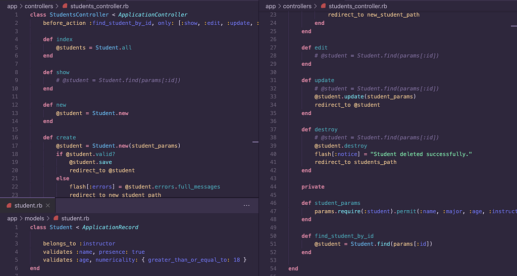Click 'flash[:errors]' assignment line
Image resolution: width=517 pixels, height=276 pixels.
pos(145,187)
